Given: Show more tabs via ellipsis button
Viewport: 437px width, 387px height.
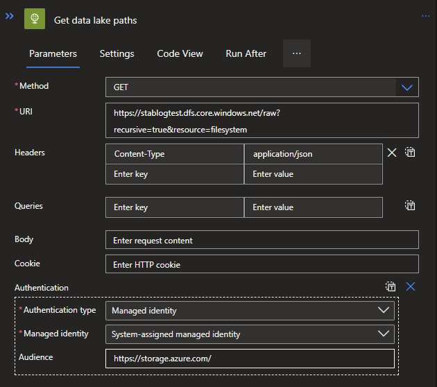Looking at the screenshot, I should tap(296, 53).
